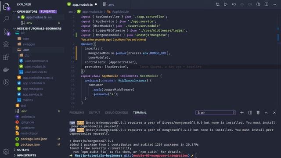Click the toggle file blame icon
This screenshot has height=158, width=281.
click(x=258, y=4)
